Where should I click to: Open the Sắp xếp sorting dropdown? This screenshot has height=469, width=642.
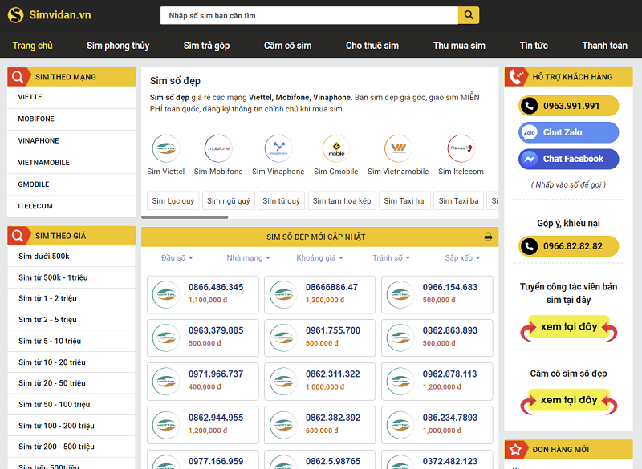click(463, 258)
